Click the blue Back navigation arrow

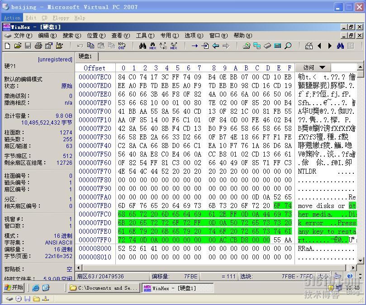(x=215, y=46)
